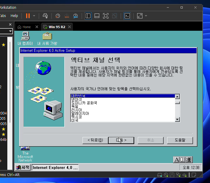The width and height of the screenshot is (210, 183).
Task: Select 러시아 in the country list
Action: coord(123,110)
